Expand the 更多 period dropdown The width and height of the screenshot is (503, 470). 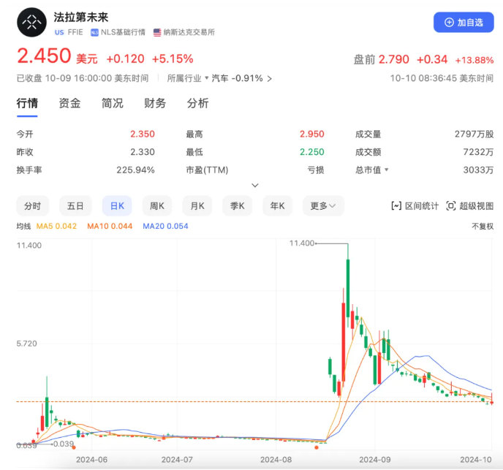click(x=323, y=206)
